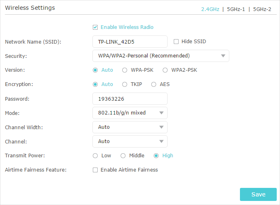Screen dimensions: 280x205
Task: Switch to the 5GHz-2 band tab
Action: (x=262, y=9)
